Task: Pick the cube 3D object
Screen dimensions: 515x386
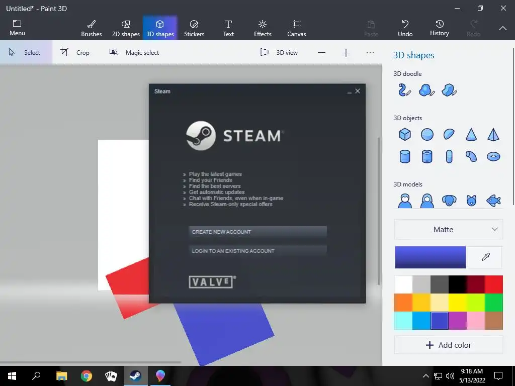Action: (x=405, y=134)
